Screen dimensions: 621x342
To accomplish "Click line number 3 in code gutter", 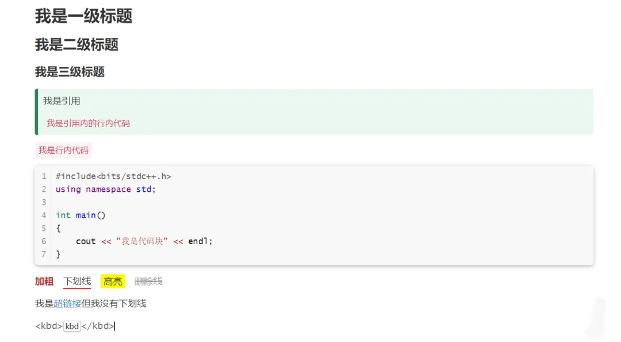I will tap(44, 202).
